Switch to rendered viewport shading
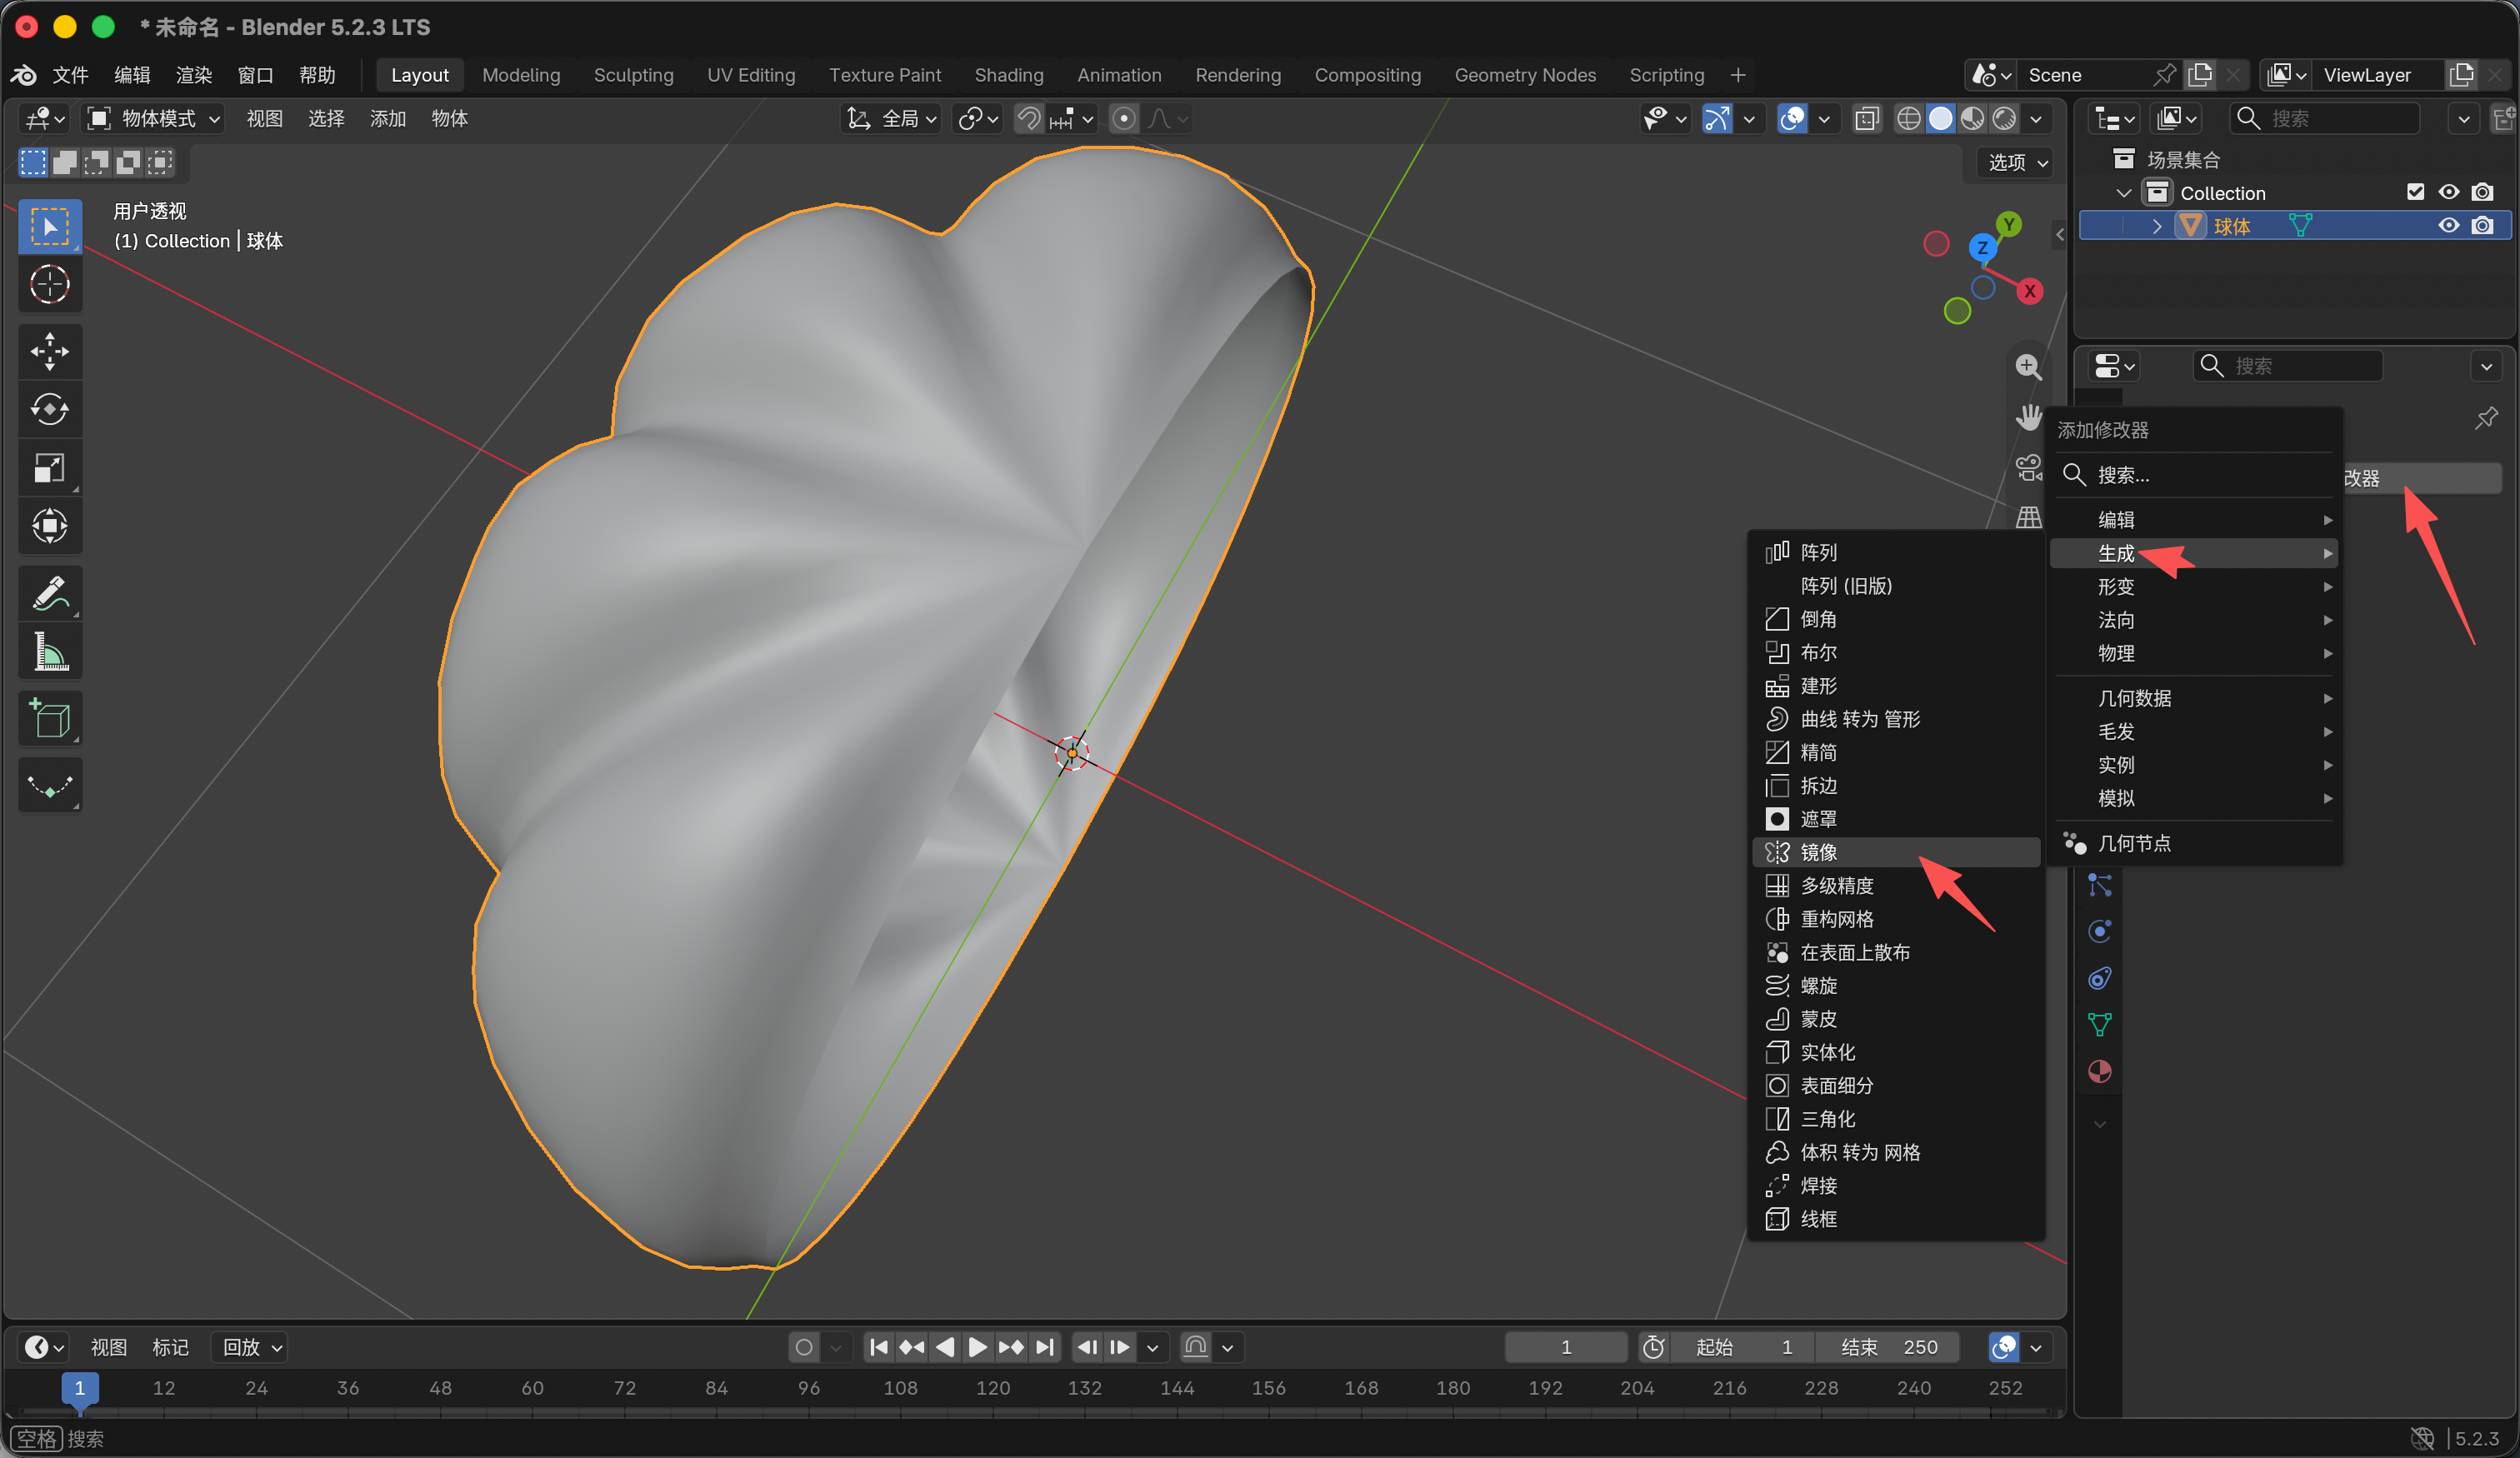2520x1458 pixels. point(2005,119)
